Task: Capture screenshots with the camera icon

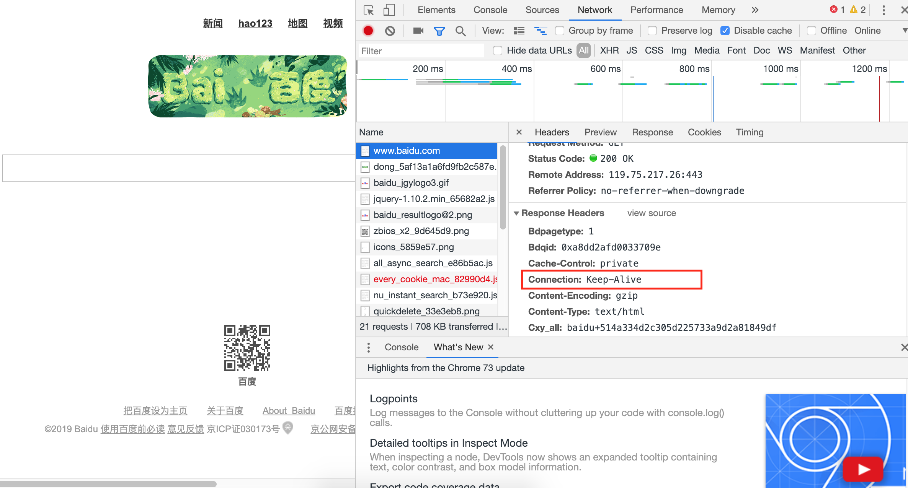Action: click(417, 31)
